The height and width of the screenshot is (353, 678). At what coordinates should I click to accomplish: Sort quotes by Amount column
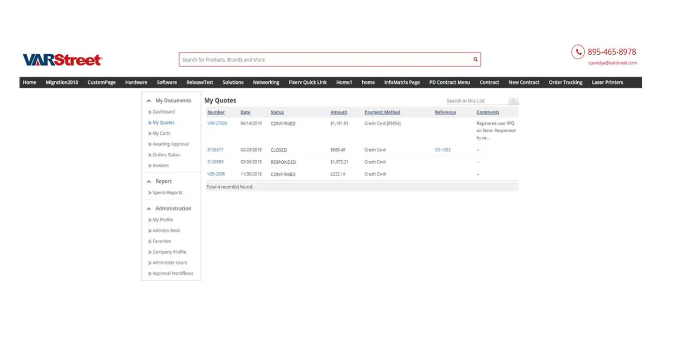click(339, 113)
